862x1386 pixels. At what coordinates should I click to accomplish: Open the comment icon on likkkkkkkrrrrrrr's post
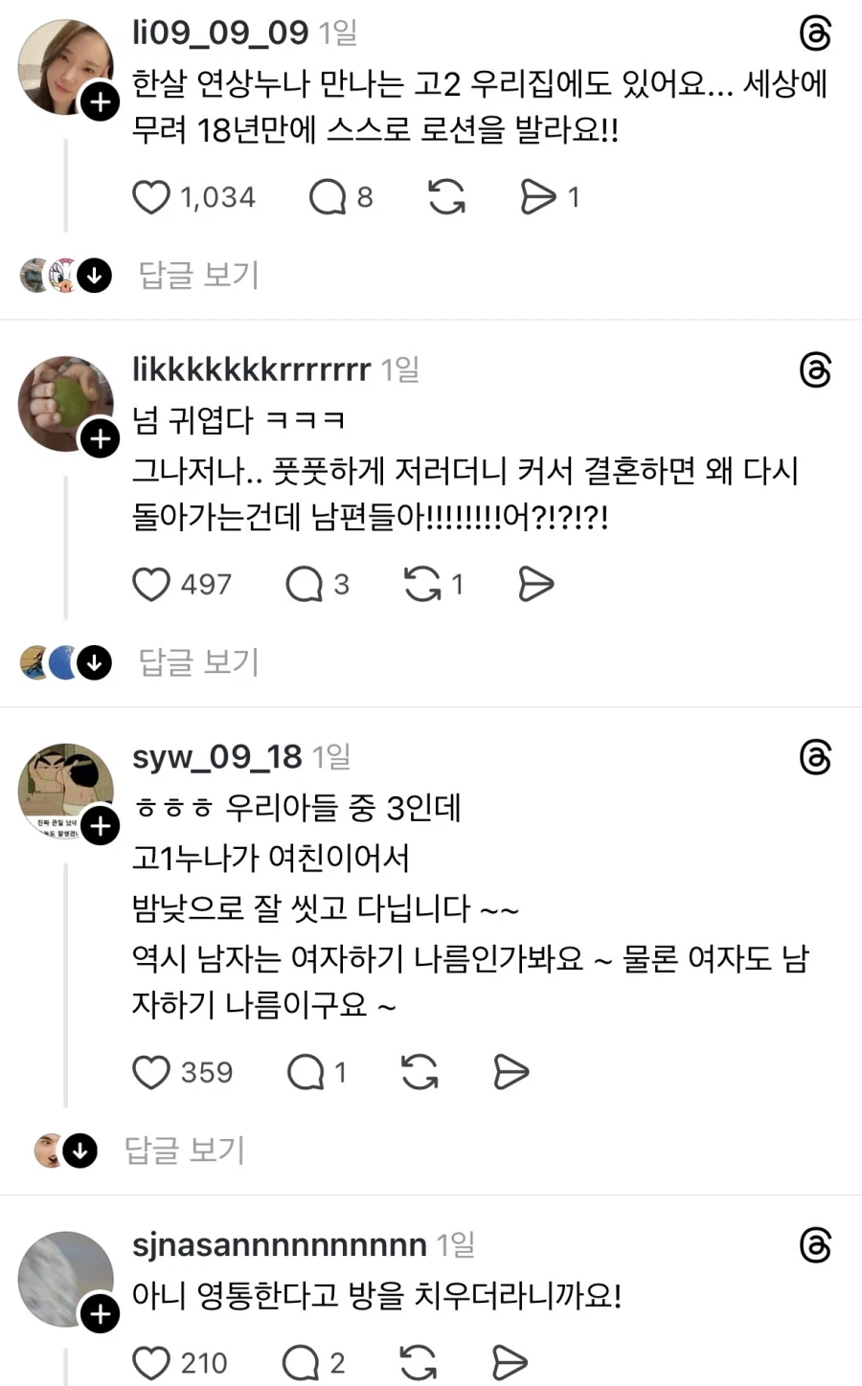pyautogui.click(x=305, y=584)
